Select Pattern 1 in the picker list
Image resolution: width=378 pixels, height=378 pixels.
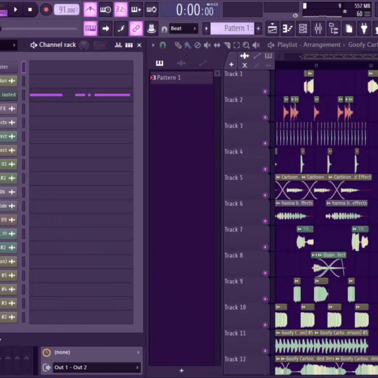169,78
